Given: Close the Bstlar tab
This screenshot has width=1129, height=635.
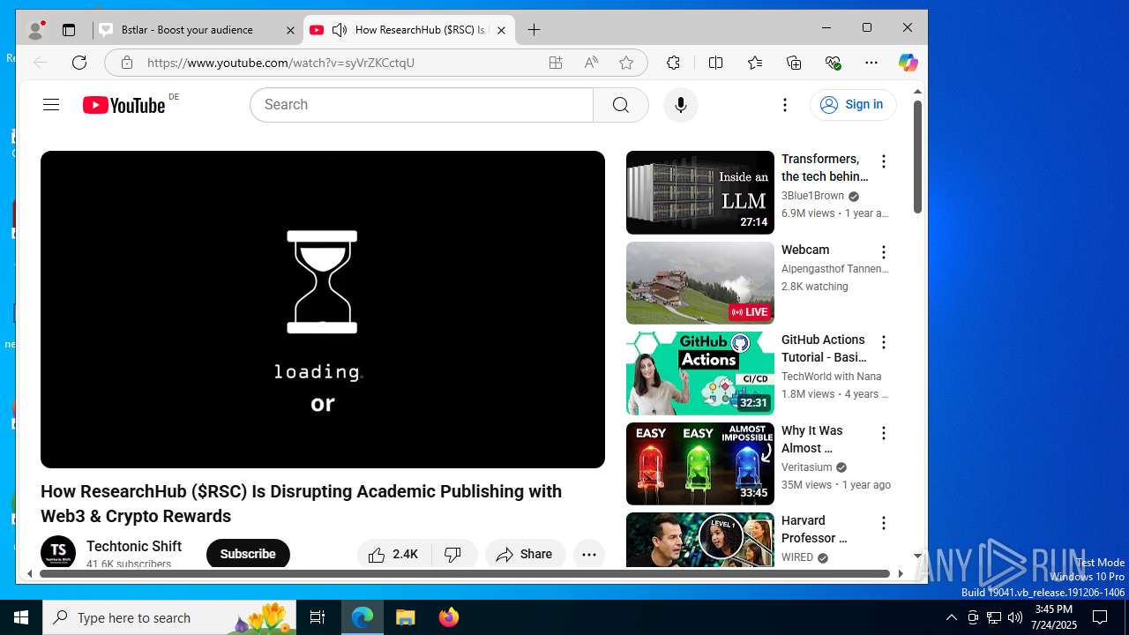Looking at the screenshot, I should (290, 30).
